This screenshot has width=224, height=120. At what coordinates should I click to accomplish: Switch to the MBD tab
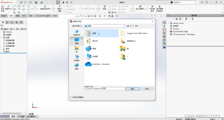click(x=55, y=16)
